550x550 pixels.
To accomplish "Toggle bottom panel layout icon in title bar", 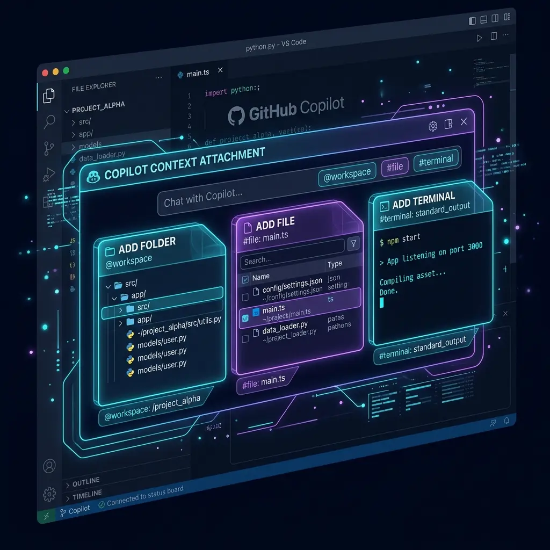I will [483, 19].
